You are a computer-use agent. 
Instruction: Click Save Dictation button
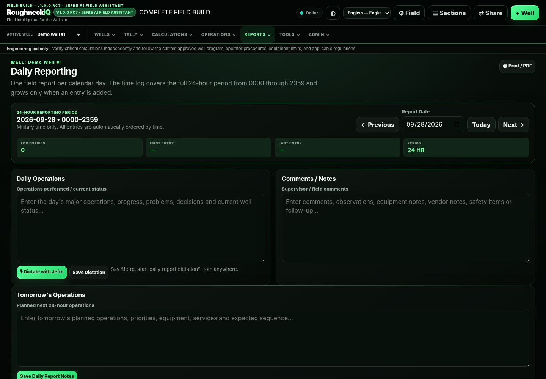(89, 272)
